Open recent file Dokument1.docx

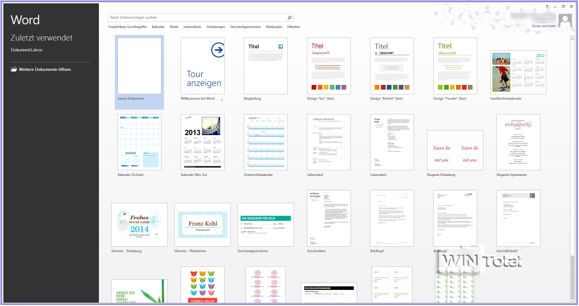[27, 50]
